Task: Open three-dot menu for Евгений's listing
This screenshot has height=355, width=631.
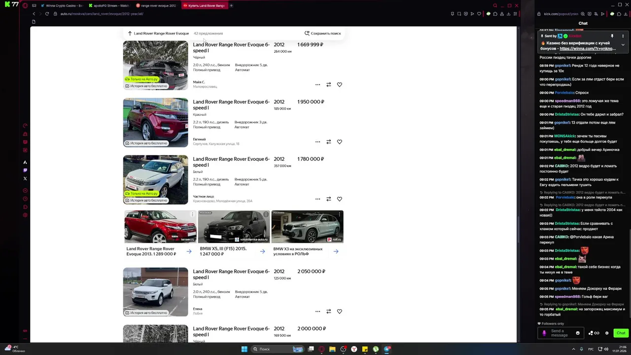Action: (x=317, y=142)
